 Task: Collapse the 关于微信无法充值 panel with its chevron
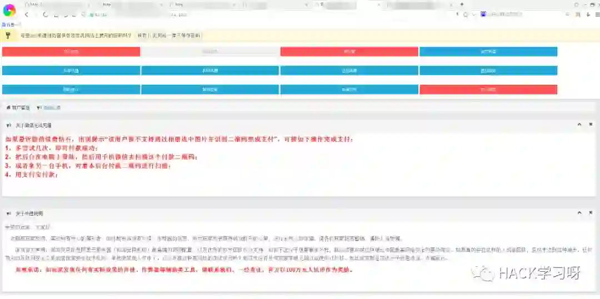pyautogui.click(x=579, y=124)
